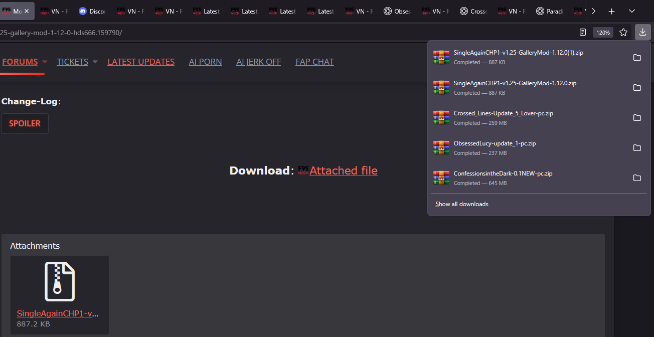Screen dimensions: 654x337
Task: Click the Attached file download link
Action: coord(343,171)
